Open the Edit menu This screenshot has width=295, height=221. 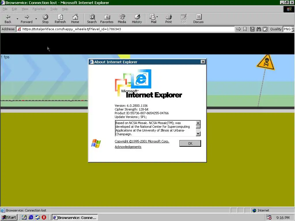(14, 9)
